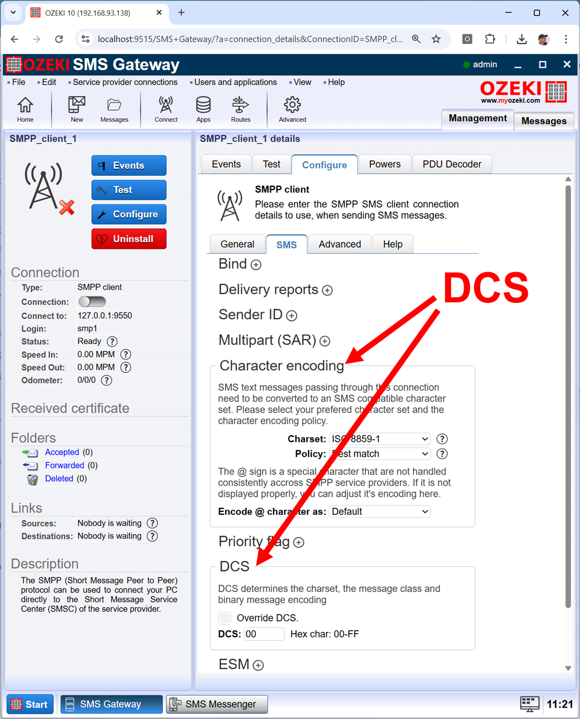Image resolution: width=580 pixels, height=719 pixels.
Task: Click the SMS Gateway taskbar item
Action: 111,704
